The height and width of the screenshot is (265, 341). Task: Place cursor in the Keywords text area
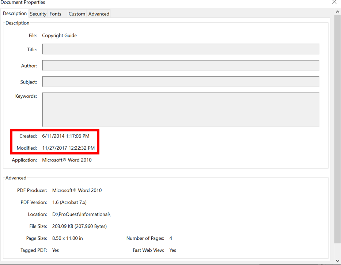(181, 109)
